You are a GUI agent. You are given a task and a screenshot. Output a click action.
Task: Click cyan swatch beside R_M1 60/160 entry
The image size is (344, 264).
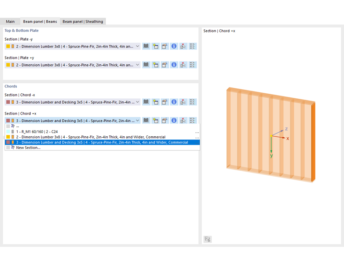pos(8,132)
